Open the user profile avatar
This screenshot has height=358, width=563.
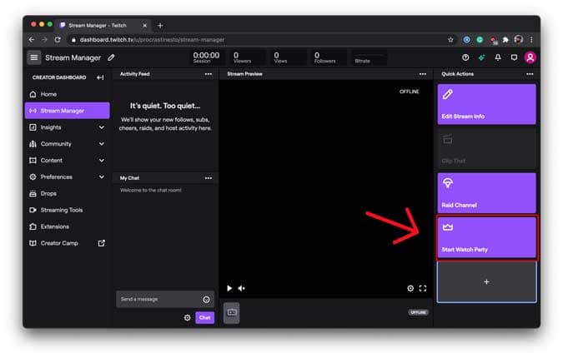click(x=530, y=57)
